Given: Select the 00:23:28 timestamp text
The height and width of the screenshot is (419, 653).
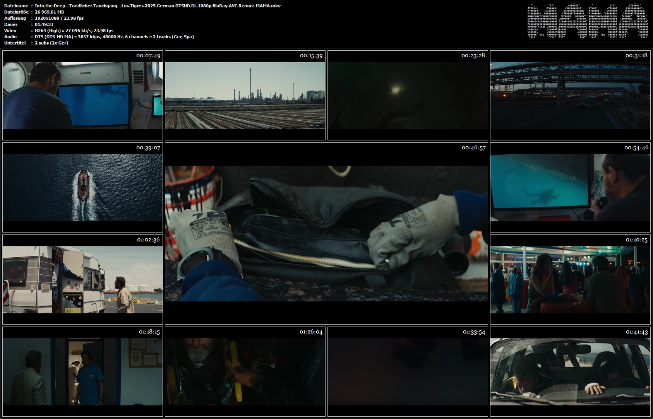Looking at the screenshot, I should pyautogui.click(x=473, y=56).
